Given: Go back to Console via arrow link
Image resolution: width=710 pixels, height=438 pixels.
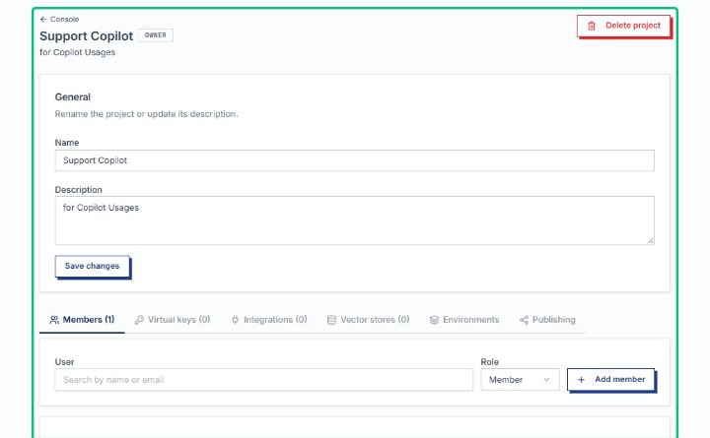Looking at the screenshot, I should pyautogui.click(x=59, y=19).
